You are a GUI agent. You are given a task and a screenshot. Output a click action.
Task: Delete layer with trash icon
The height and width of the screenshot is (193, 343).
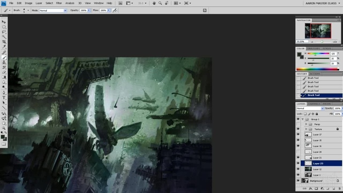(340, 188)
